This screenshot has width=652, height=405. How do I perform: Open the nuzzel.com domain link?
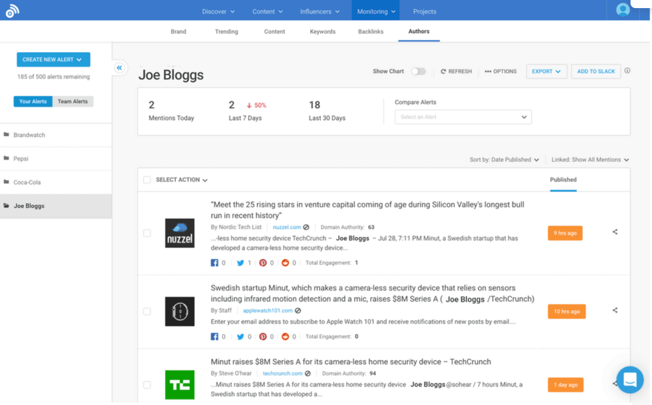pyautogui.click(x=287, y=227)
